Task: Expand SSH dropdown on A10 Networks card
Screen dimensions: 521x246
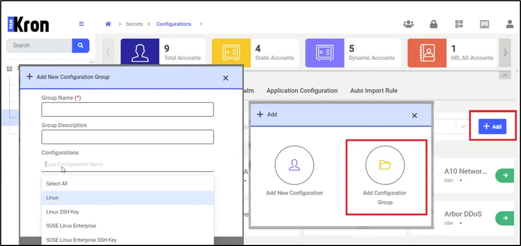Action: (461, 181)
